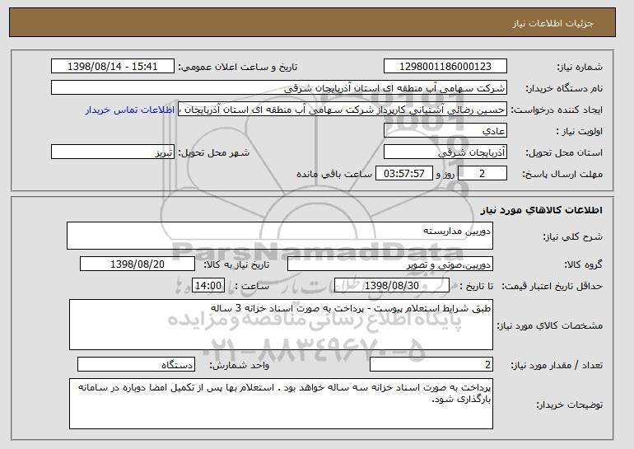
Task: Click the تعداد / مقدار مورد نیاز field
Action: point(431,364)
